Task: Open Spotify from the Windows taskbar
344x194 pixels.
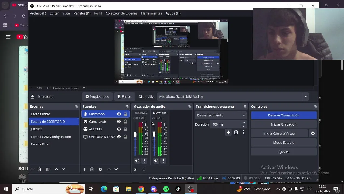Action: [x=166, y=189]
